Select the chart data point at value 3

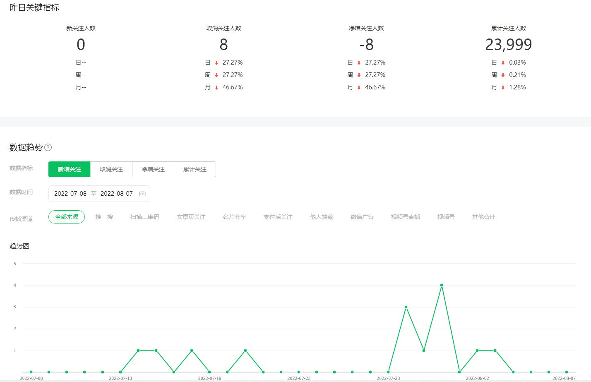[x=406, y=307]
